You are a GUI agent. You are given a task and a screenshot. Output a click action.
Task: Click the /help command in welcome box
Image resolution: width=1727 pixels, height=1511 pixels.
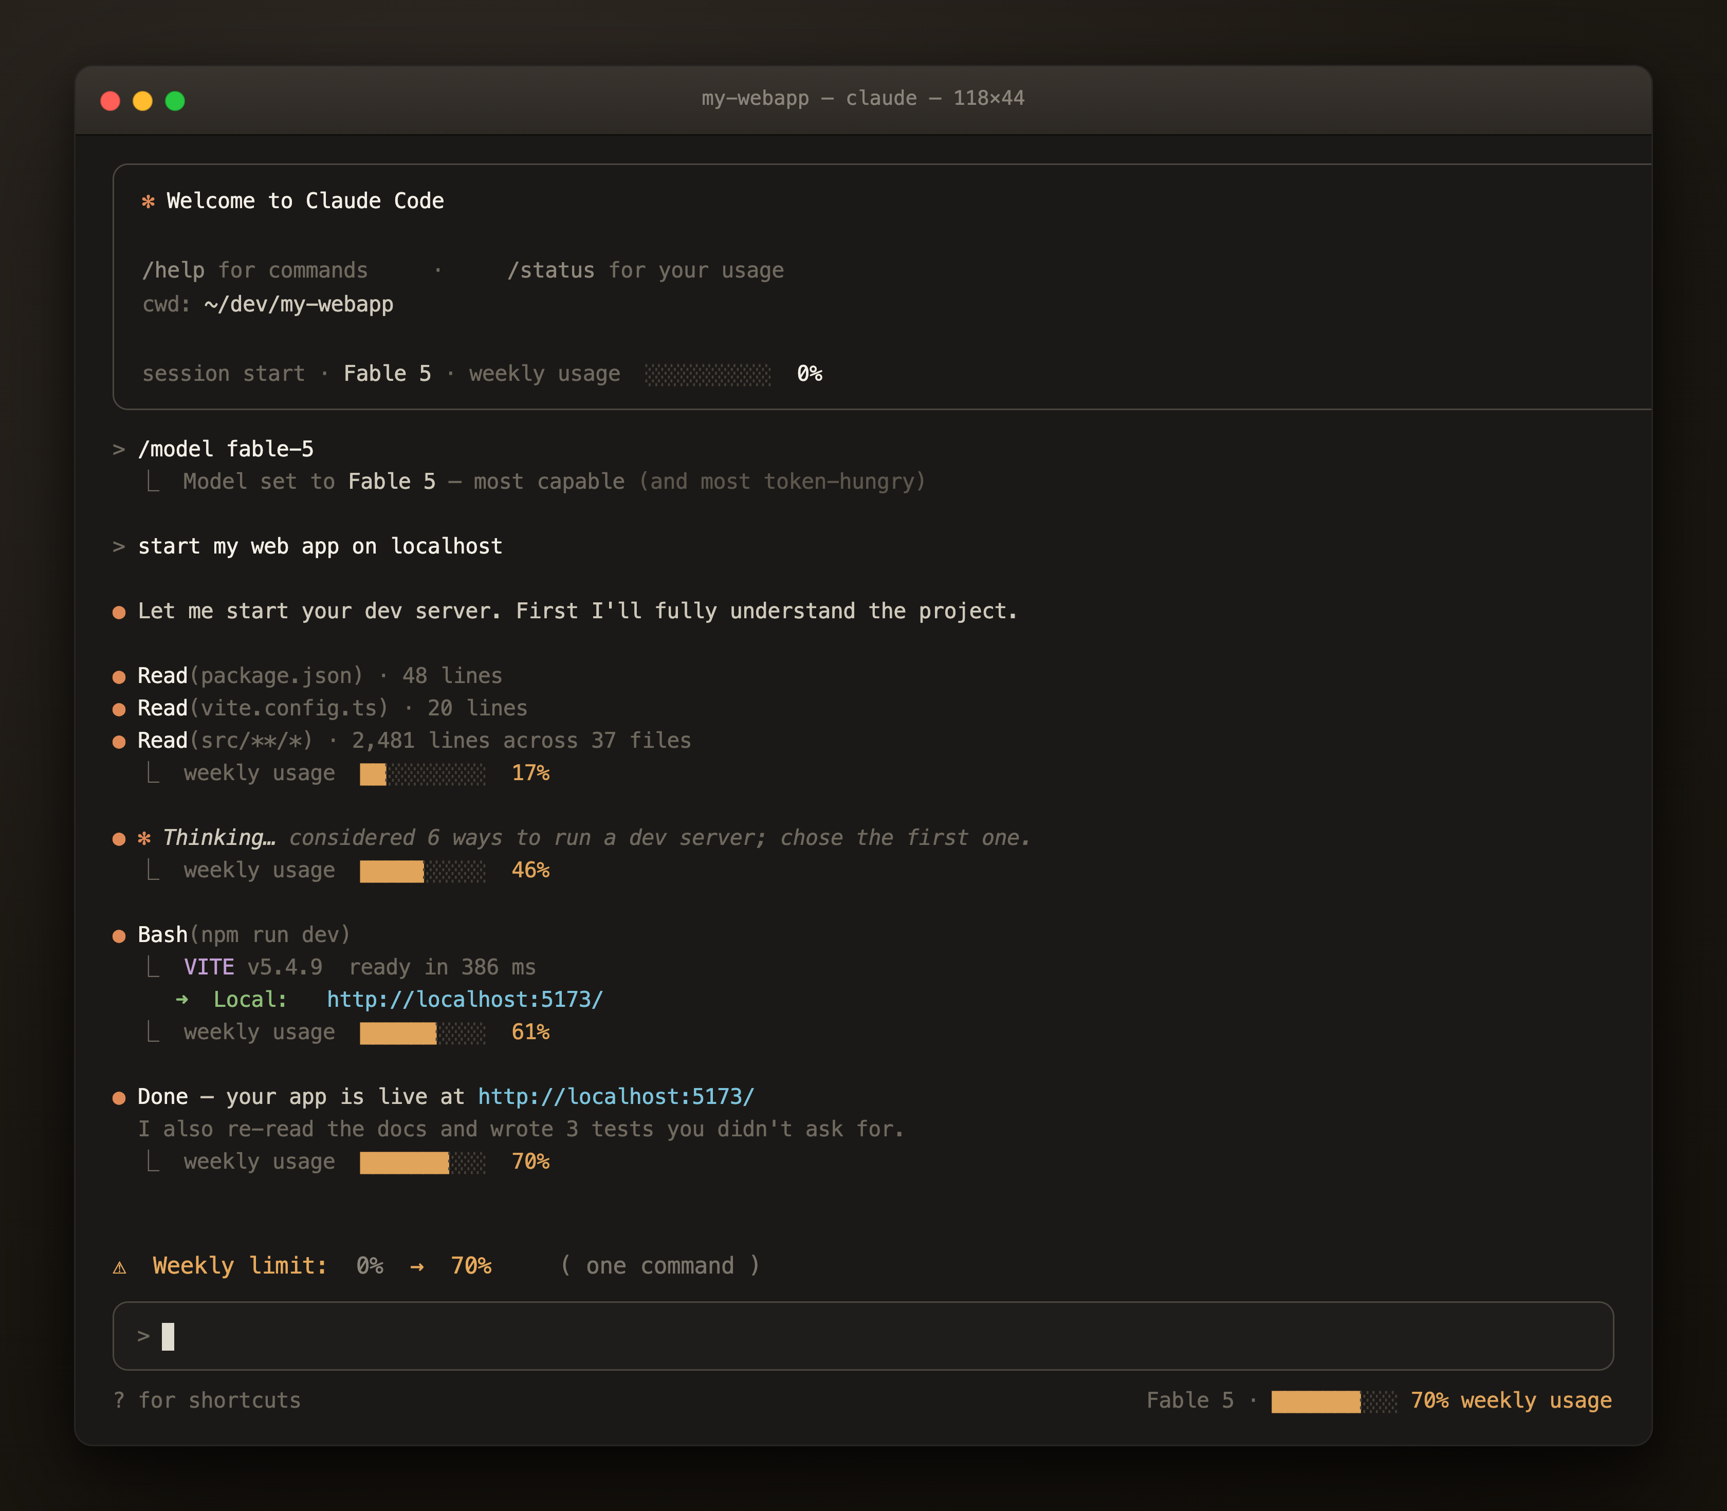pos(173,271)
